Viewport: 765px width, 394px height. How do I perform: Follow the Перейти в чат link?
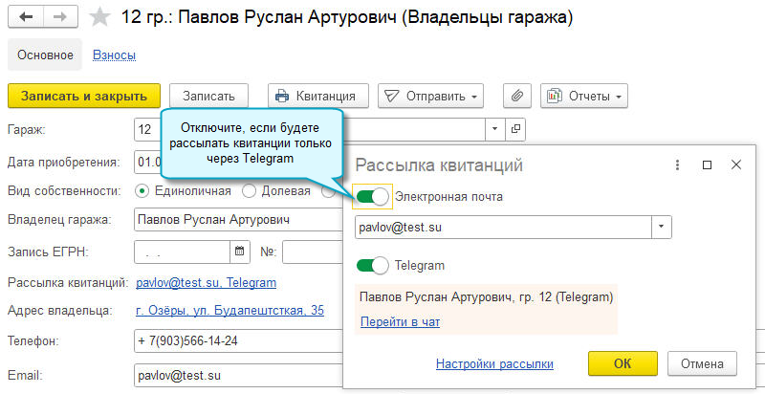click(400, 322)
